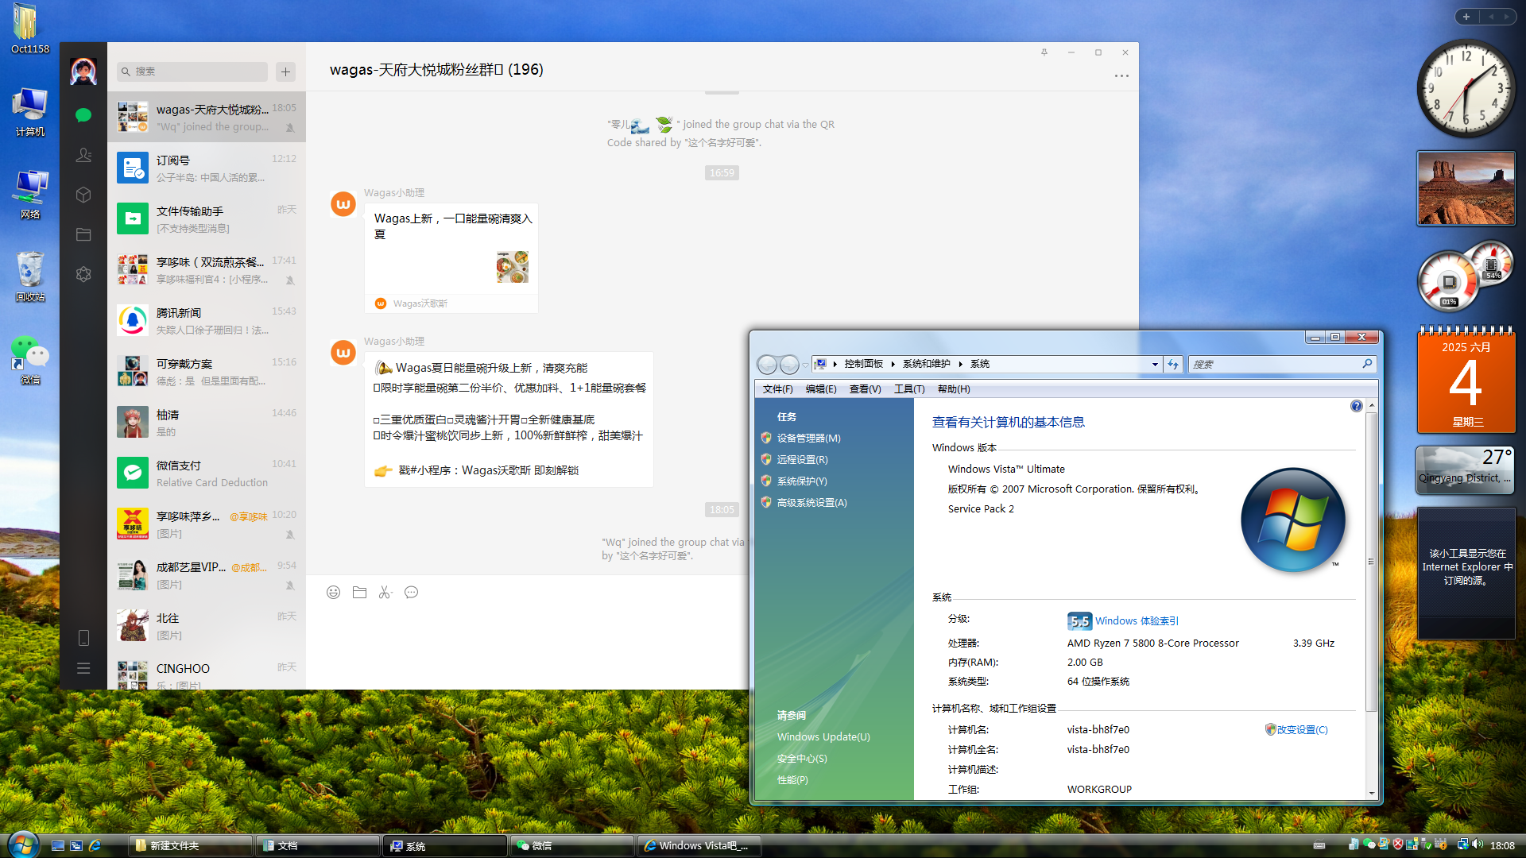Click the refresh button beside address bar
Image resolution: width=1526 pixels, height=858 pixels.
coord(1173,364)
